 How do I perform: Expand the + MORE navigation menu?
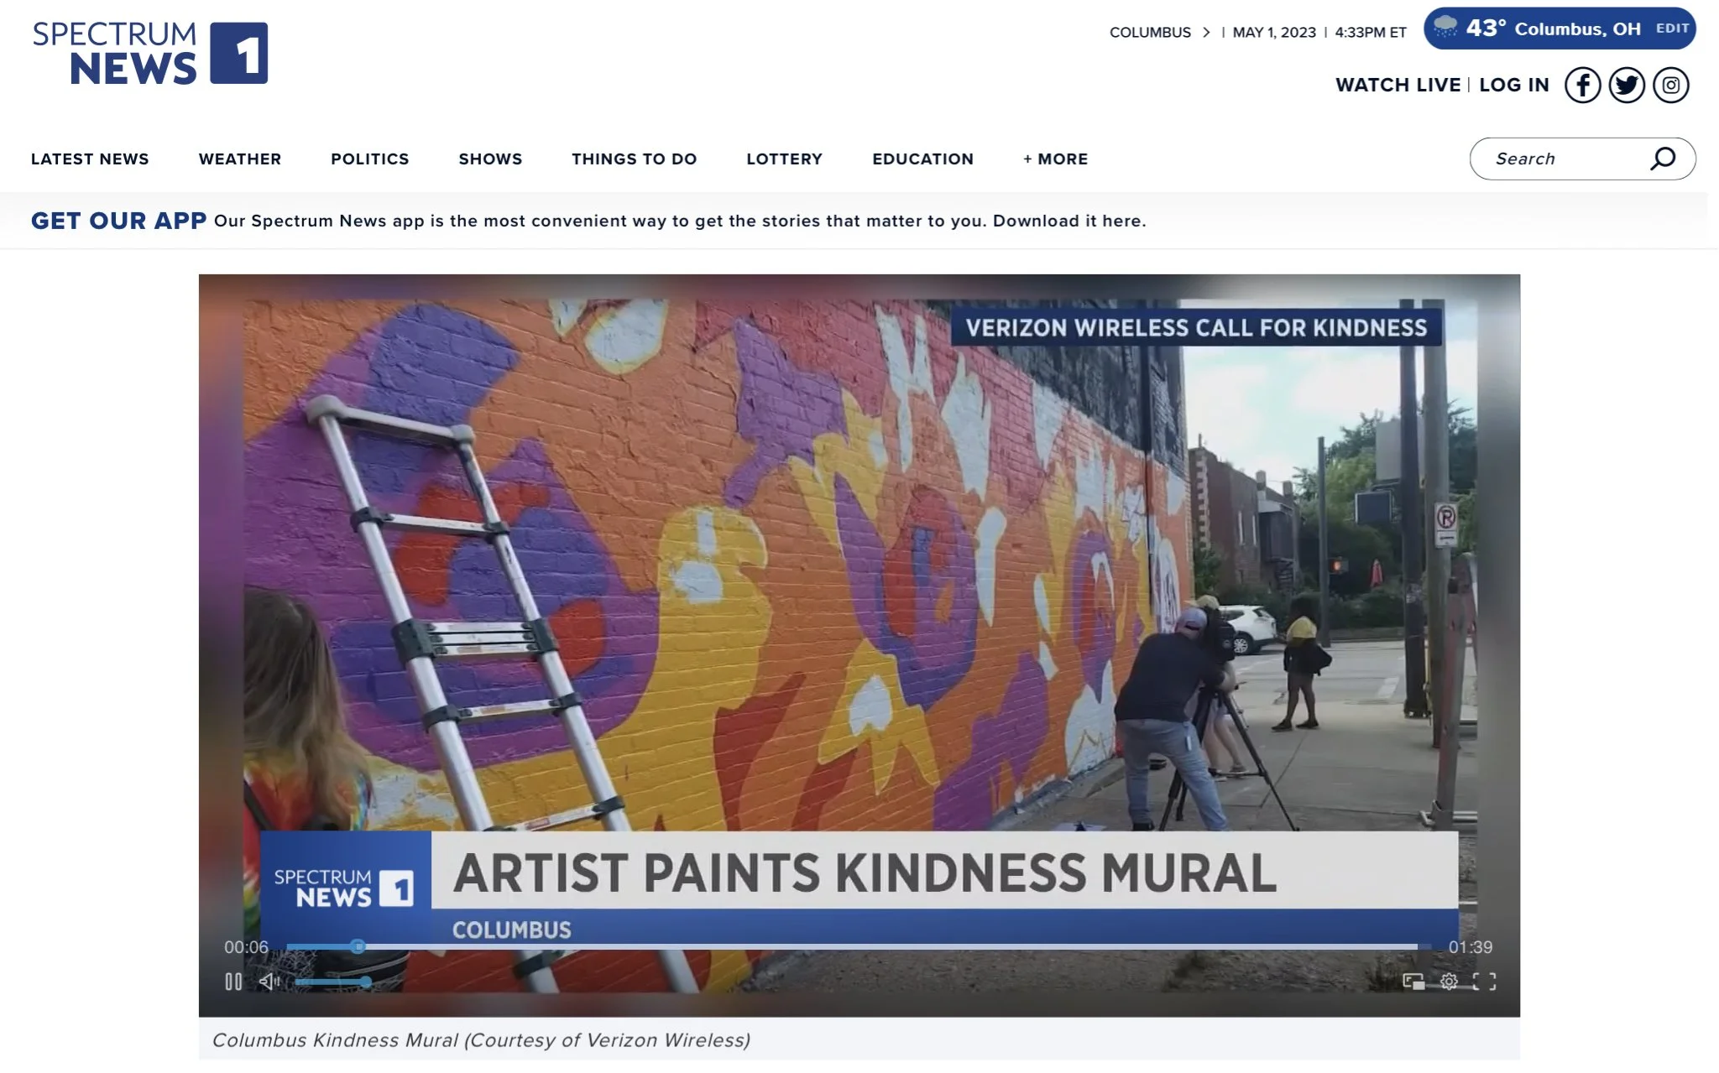point(1055,159)
